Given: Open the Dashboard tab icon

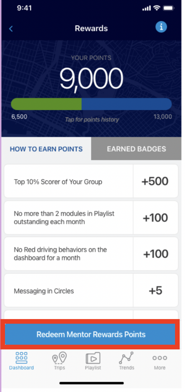Looking at the screenshot, I should click(21, 358).
